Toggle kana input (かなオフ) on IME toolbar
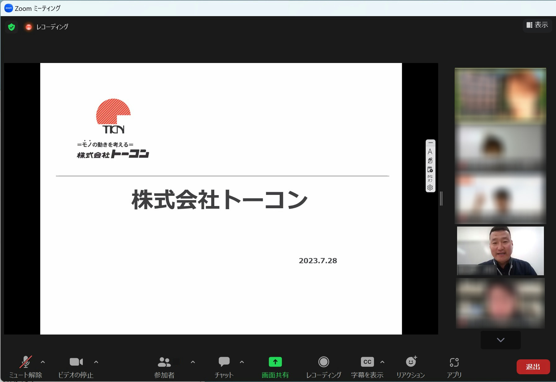The height and width of the screenshot is (382, 556). point(430,178)
